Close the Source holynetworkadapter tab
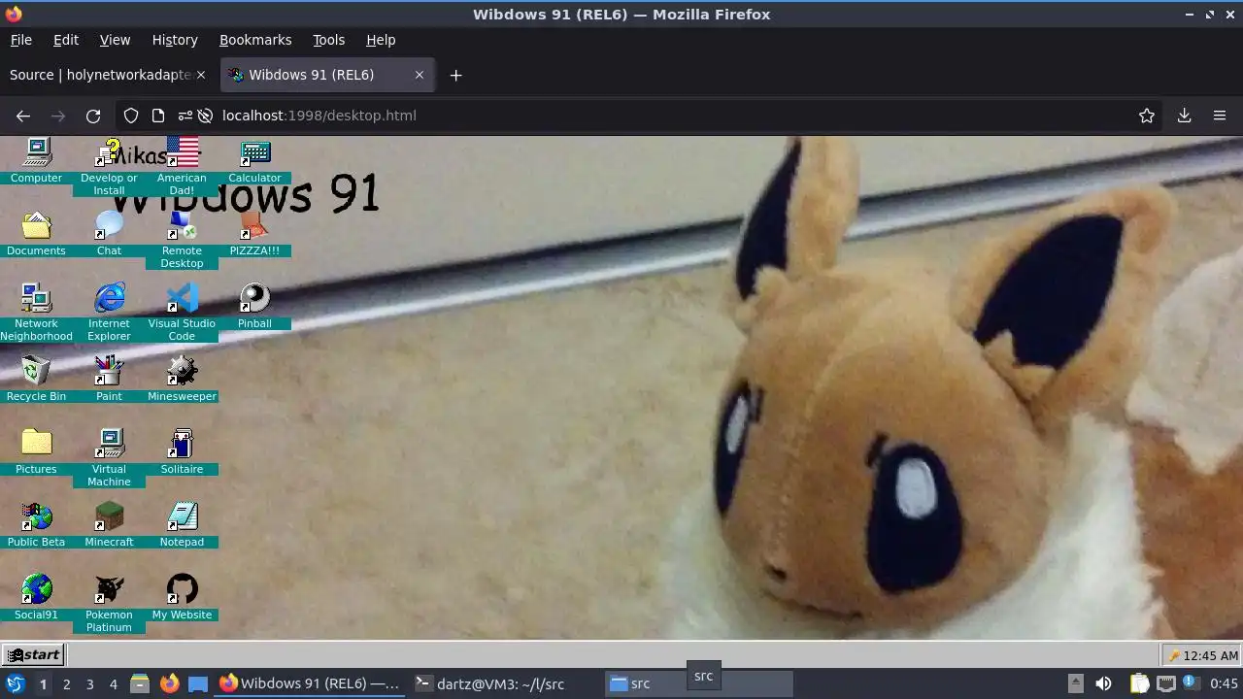This screenshot has height=699, width=1243. pos(201,75)
